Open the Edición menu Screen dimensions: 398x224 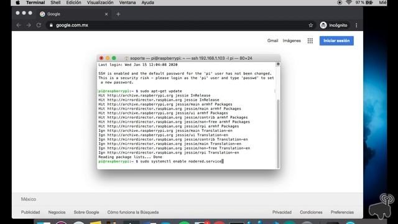pos(73,2)
